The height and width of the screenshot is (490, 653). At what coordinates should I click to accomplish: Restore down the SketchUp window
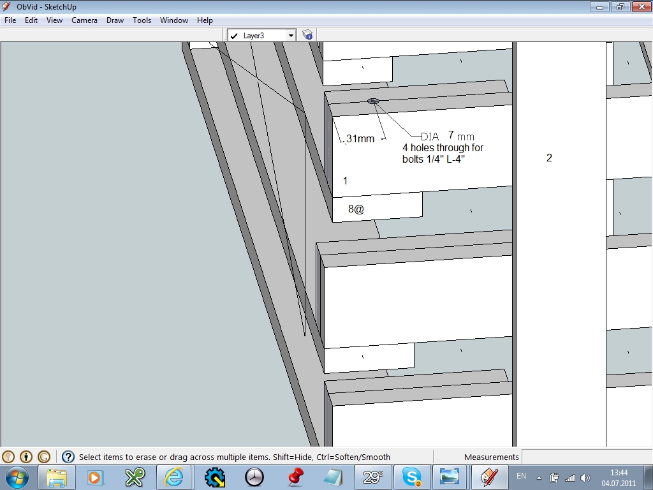tap(620, 7)
